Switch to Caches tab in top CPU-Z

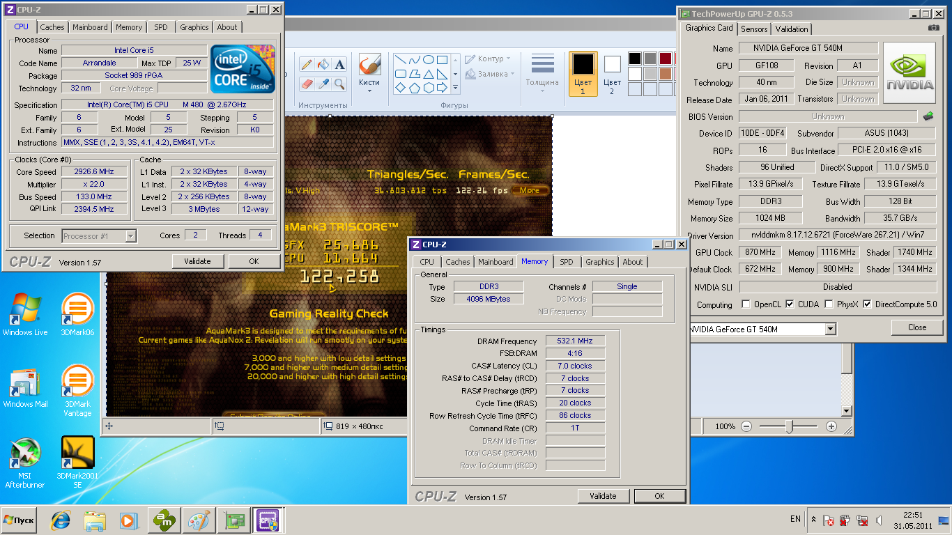[x=52, y=27]
